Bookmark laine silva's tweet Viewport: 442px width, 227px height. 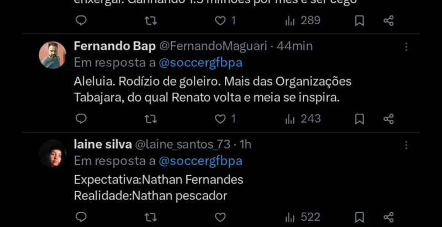point(359,217)
